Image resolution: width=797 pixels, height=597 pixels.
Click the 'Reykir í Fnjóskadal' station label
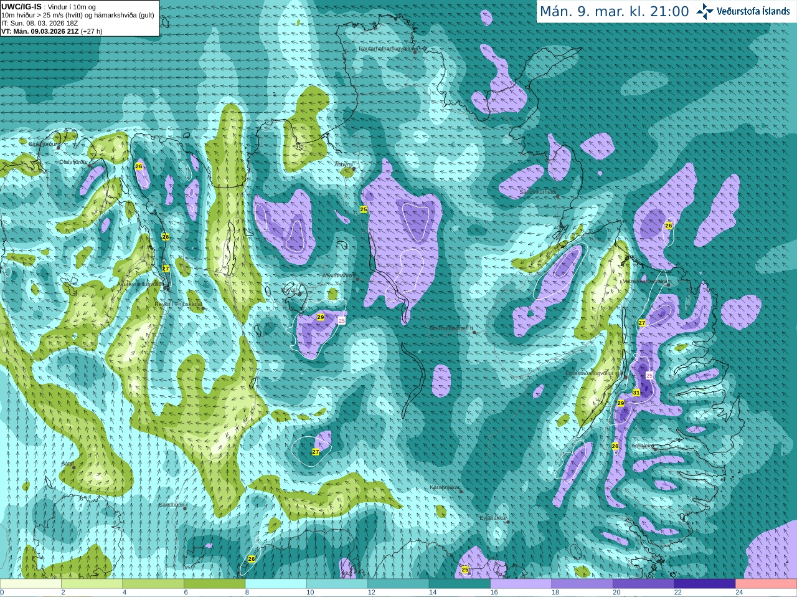pos(178,304)
